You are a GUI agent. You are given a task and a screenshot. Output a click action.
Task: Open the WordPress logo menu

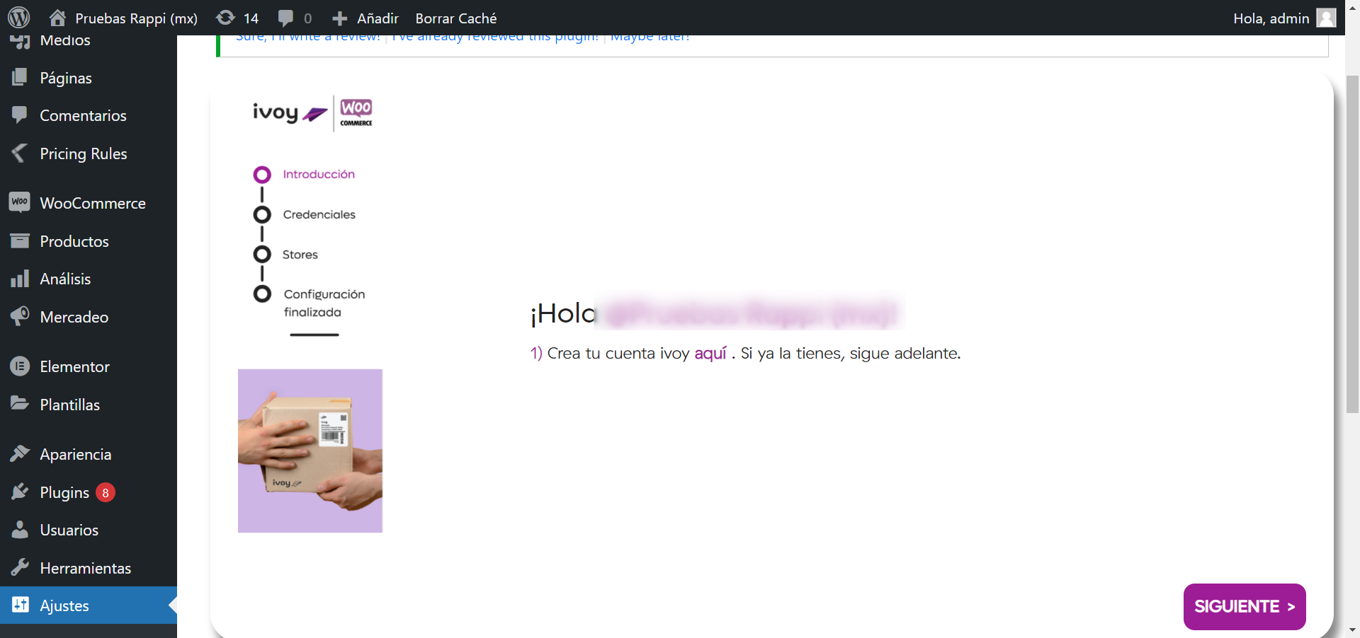click(x=19, y=18)
